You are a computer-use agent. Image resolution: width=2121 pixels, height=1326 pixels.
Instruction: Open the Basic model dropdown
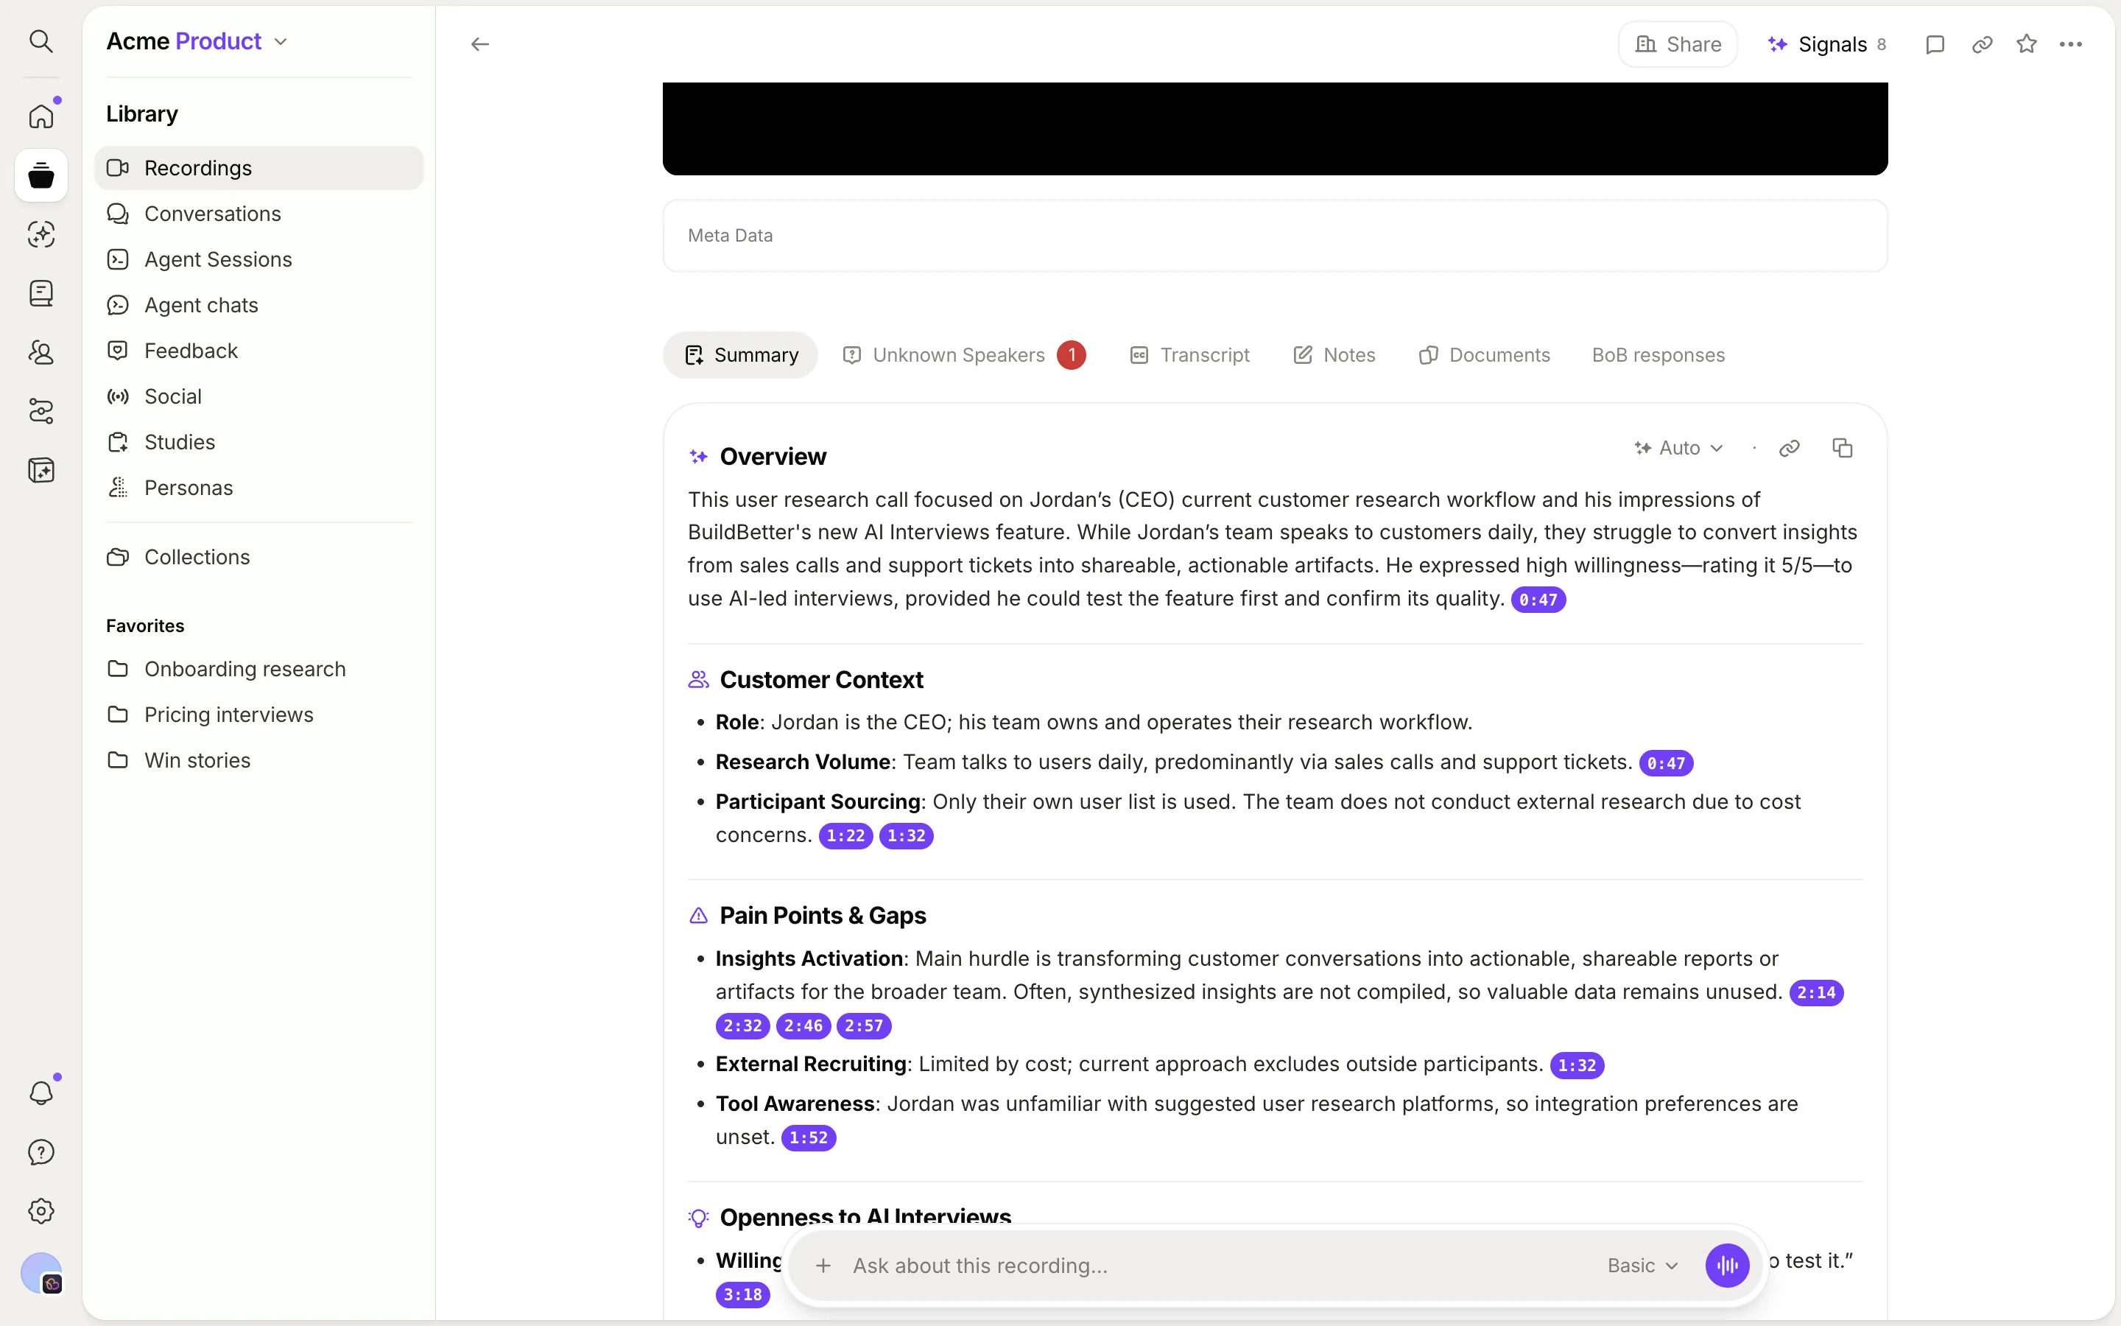[x=1642, y=1266]
